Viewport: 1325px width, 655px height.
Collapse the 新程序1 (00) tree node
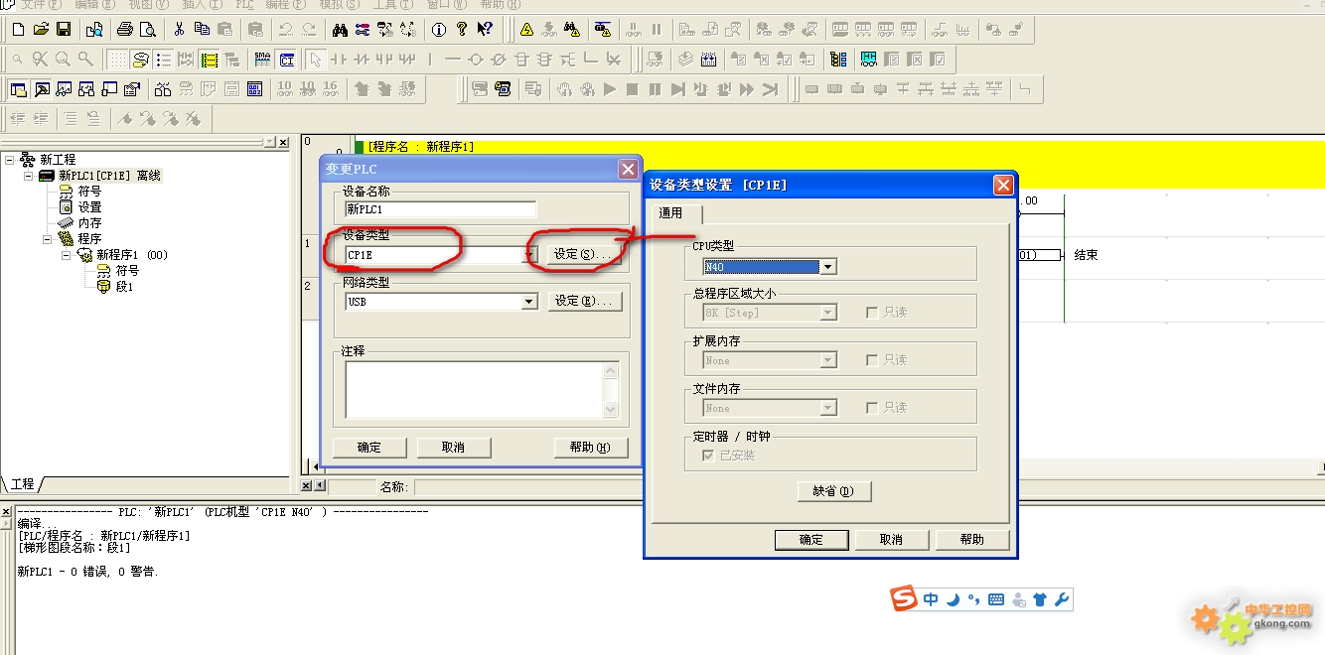point(66,255)
